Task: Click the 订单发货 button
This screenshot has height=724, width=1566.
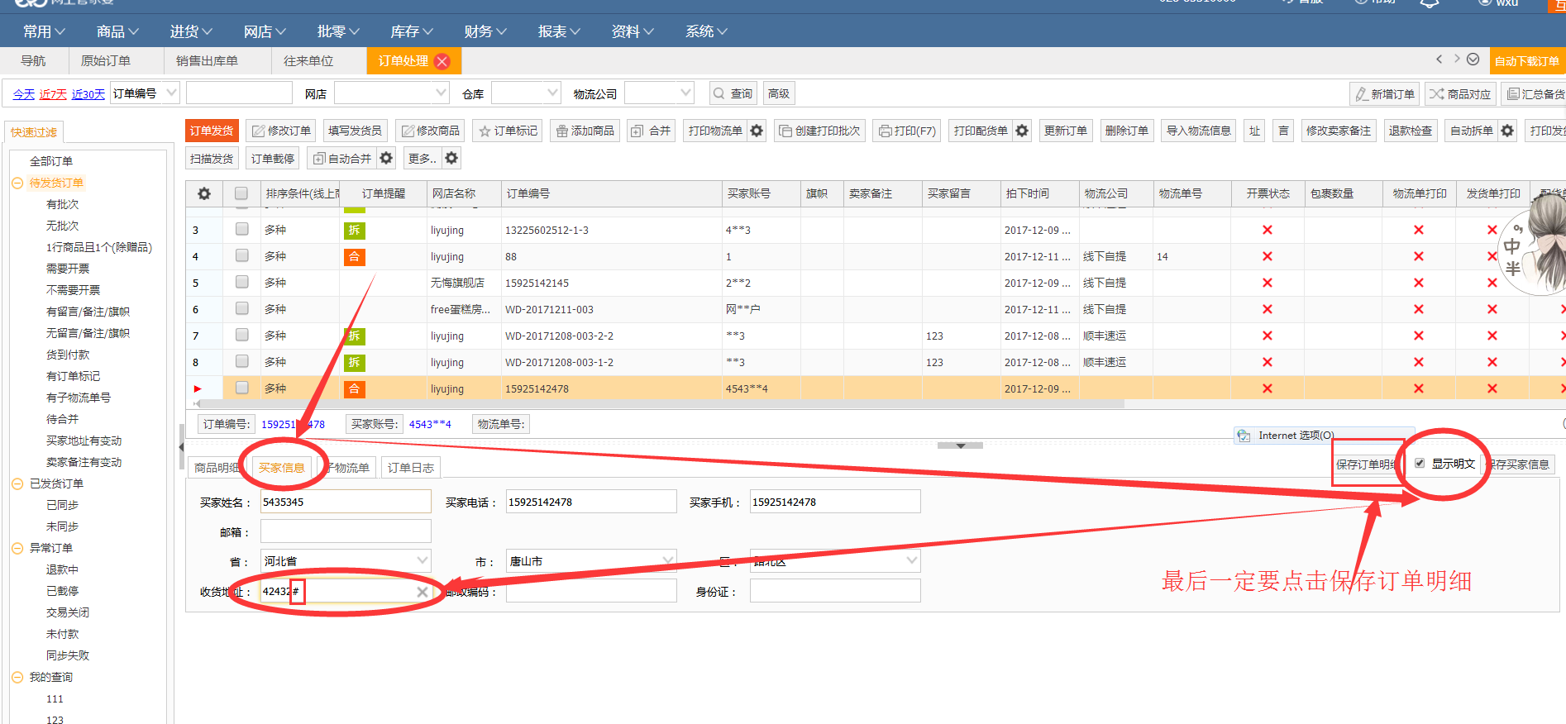Action: pyautogui.click(x=212, y=131)
